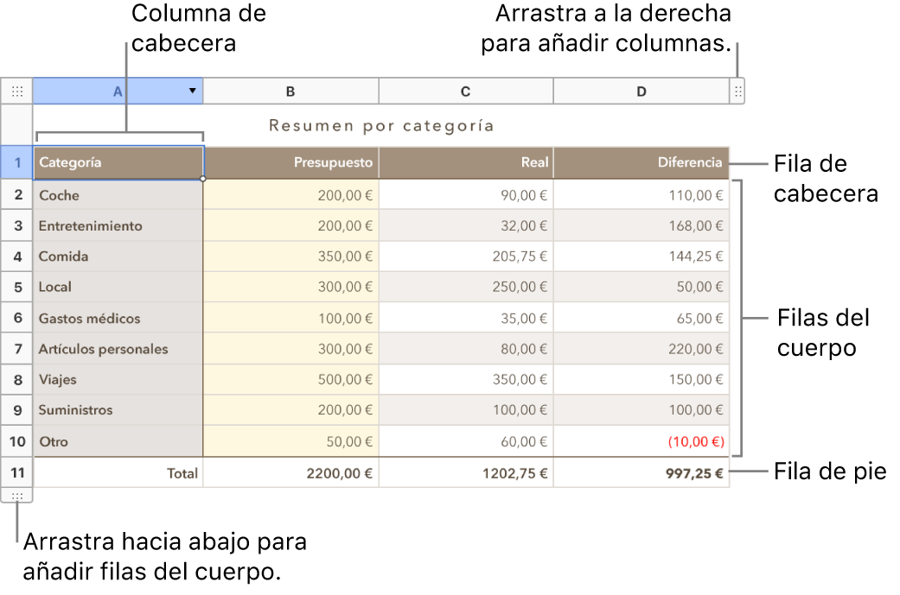Select the add-column handle on the right
The height and width of the screenshot is (595, 900).
coord(737,91)
